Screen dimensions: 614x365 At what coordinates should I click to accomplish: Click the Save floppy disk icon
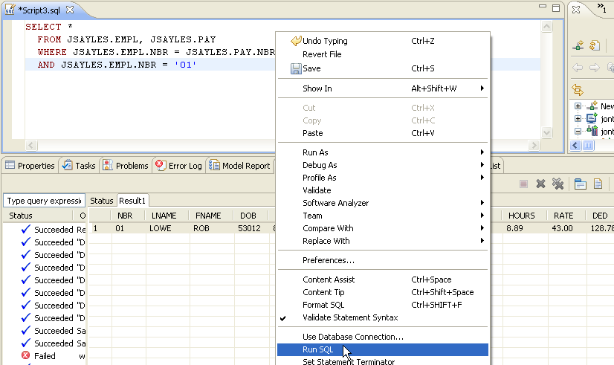coord(296,68)
